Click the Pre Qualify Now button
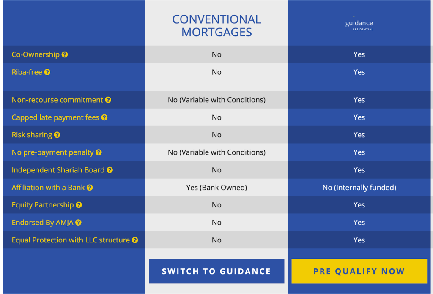Screen dimensions: 433x294 pyautogui.click(x=359, y=271)
